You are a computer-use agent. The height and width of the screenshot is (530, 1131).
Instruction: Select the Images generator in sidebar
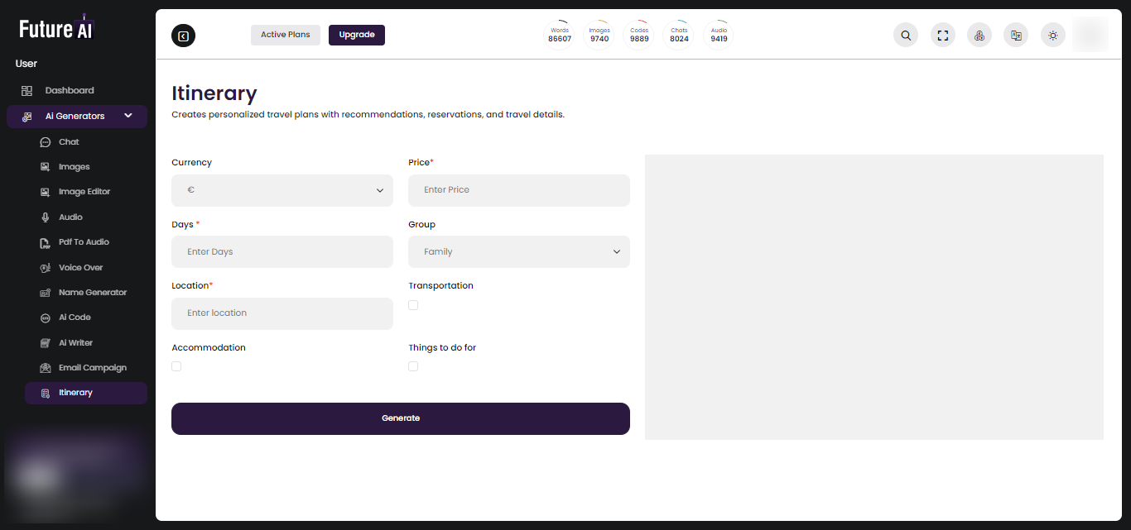[x=75, y=166]
